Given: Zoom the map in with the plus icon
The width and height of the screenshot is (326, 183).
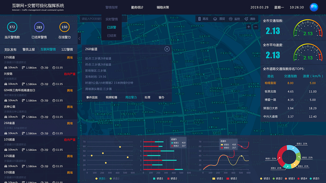Looking at the screenshot, I should coord(248,27).
